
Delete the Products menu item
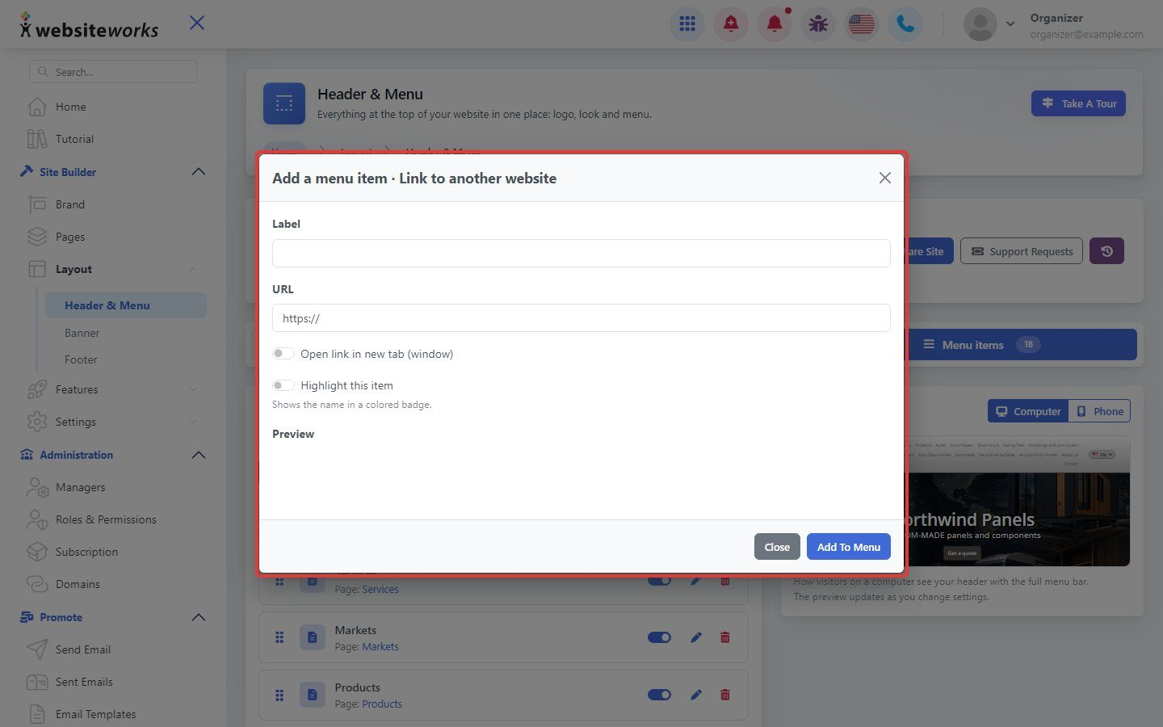pos(725,695)
